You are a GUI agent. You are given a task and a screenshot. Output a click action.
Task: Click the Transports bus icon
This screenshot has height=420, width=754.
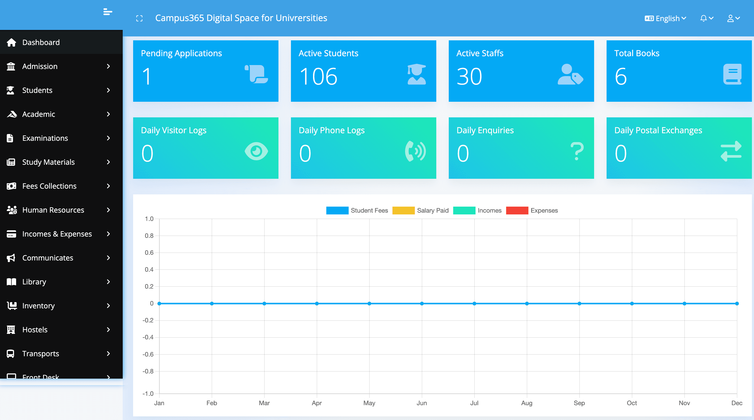coord(11,354)
